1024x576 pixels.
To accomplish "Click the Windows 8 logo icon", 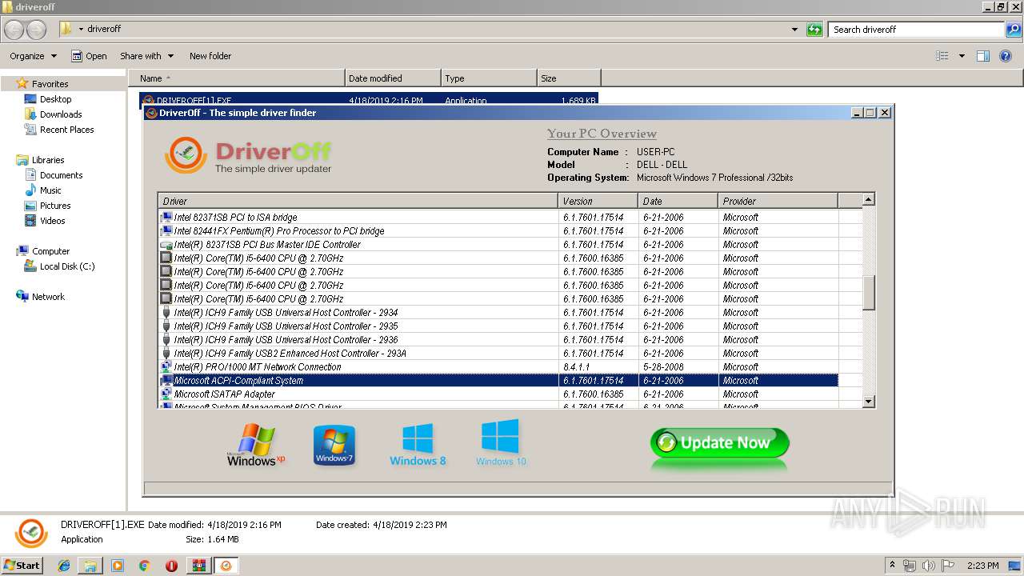I will click(x=418, y=445).
